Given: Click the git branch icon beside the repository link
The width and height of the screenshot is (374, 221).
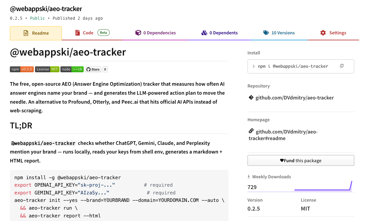Looking at the screenshot, I should coord(251,97).
